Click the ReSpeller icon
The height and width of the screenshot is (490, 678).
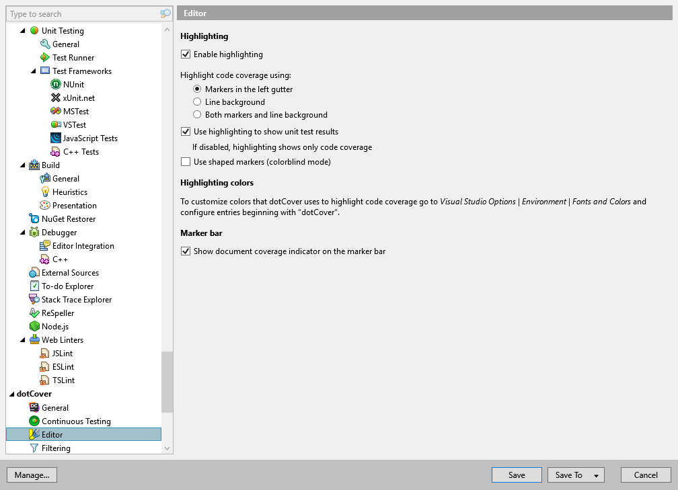pos(34,313)
